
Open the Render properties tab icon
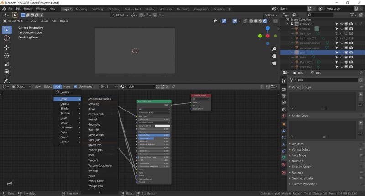point(284,90)
